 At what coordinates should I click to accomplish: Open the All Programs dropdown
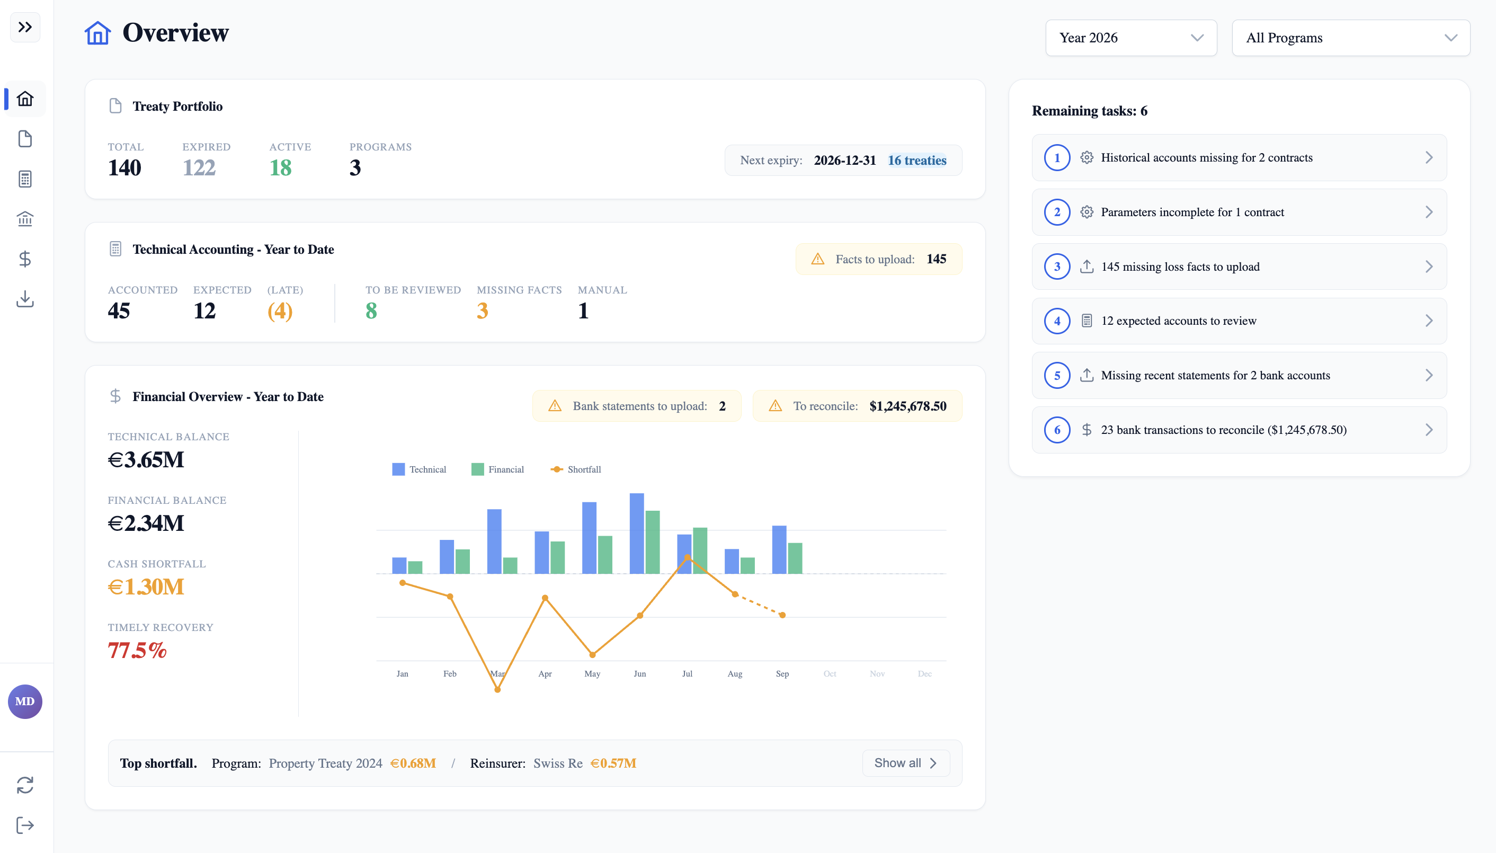[x=1349, y=38]
